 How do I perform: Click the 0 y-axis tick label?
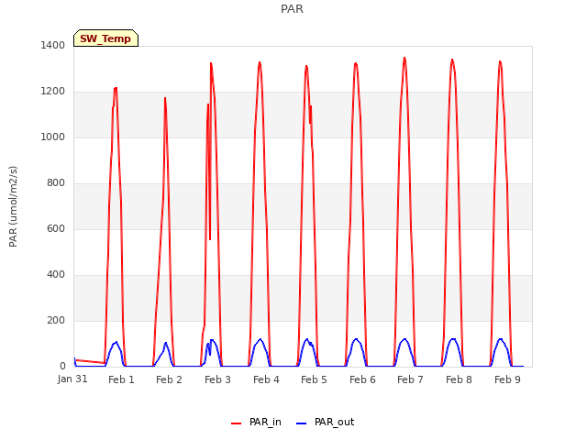62,367
